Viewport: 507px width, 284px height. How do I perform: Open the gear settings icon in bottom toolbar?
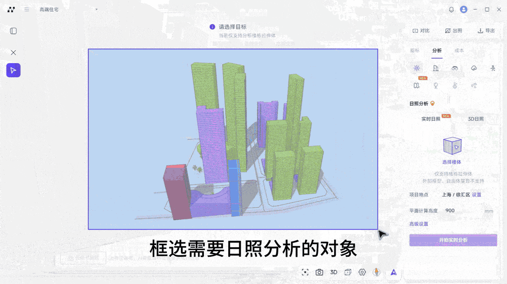[x=362, y=272]
